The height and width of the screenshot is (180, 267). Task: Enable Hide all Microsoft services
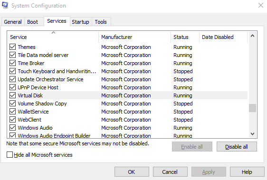10,155
